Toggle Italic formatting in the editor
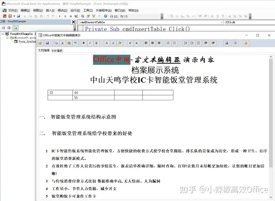 pyautogui.click(x=90, y=43)
